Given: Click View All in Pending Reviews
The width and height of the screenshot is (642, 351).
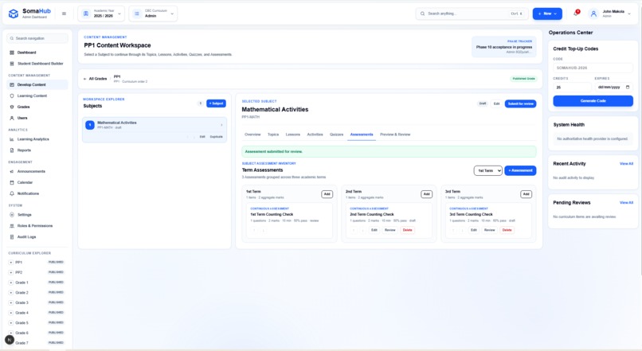Looking at the screenshot, I should coord(626,202).
